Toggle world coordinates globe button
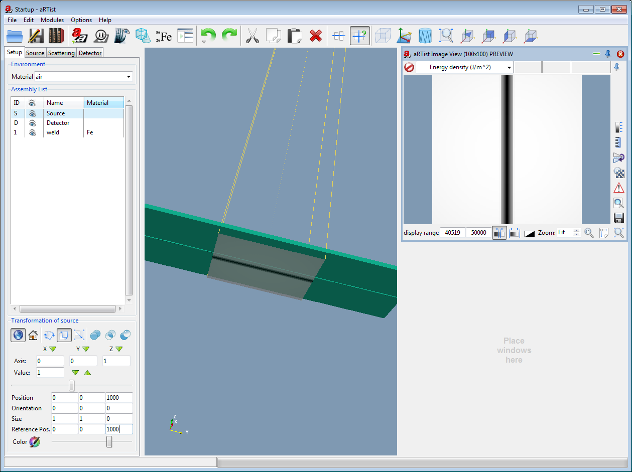This screenshot has width=632, height=472. [18, 335]
